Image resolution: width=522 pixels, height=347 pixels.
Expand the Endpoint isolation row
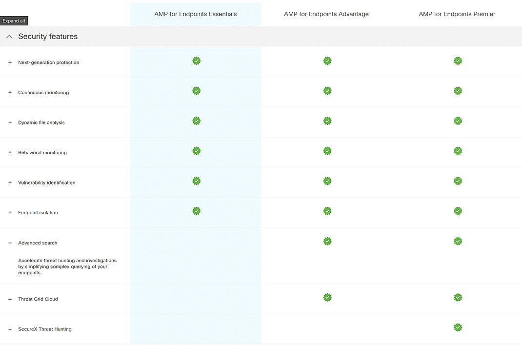point(10,213)
